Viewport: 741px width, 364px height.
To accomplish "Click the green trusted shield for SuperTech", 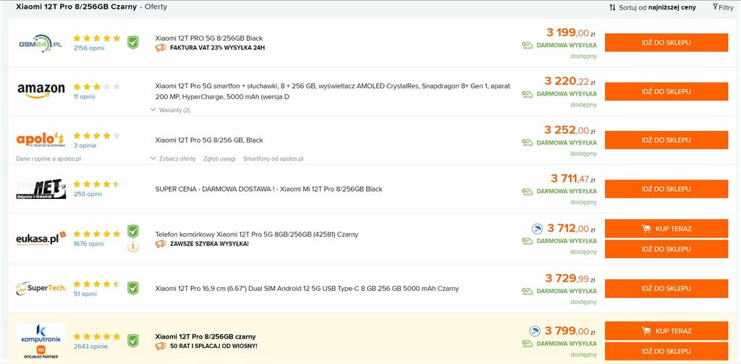I will (x=133, y=288).
